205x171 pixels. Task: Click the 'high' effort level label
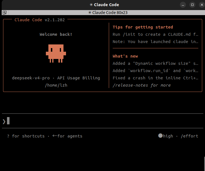coord(168,136)
